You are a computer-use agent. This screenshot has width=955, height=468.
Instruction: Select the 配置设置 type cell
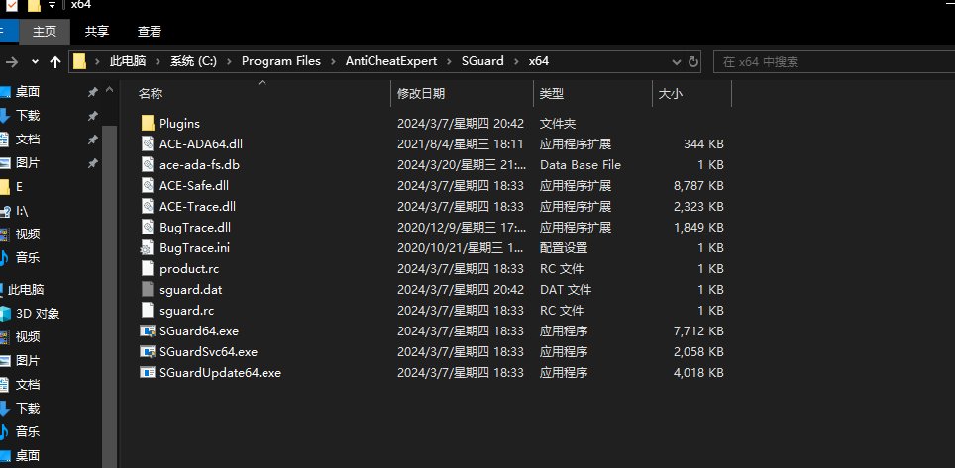coord(564,247)
